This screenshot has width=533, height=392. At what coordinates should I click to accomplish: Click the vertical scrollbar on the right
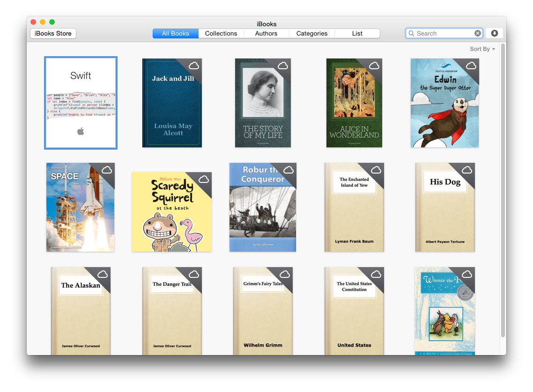click(503, 187)
